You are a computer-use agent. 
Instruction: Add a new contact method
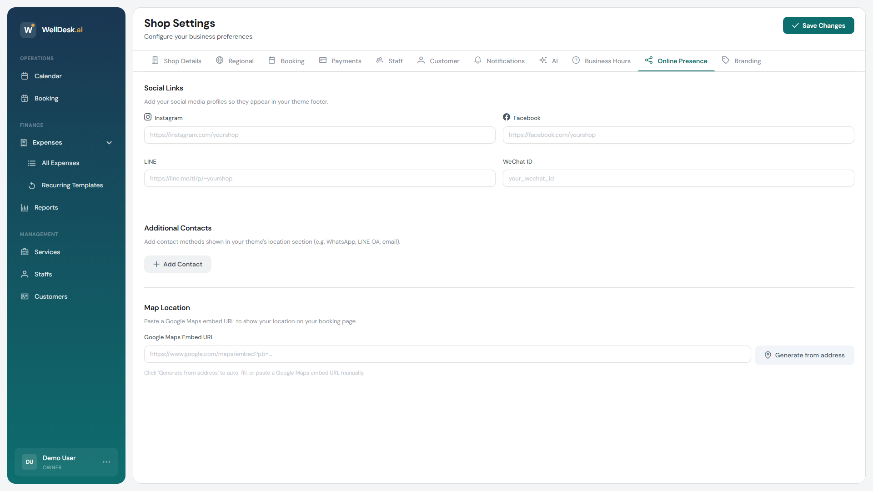(177, 264)
